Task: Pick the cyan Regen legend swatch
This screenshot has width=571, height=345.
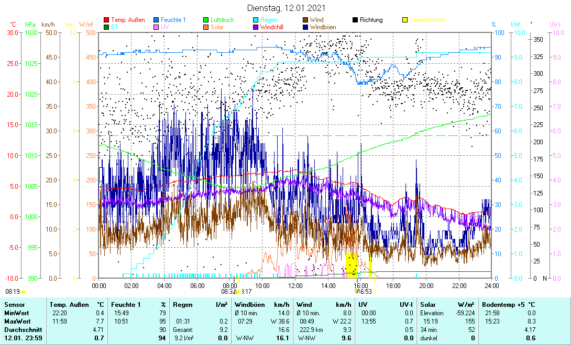Action: click(255, 20)
